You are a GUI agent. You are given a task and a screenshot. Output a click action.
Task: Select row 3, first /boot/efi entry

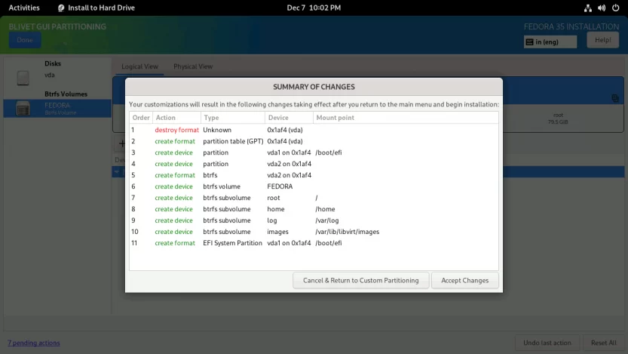[314, 152]
